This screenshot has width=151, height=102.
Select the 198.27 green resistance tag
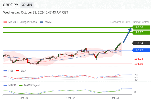point(141,33)
